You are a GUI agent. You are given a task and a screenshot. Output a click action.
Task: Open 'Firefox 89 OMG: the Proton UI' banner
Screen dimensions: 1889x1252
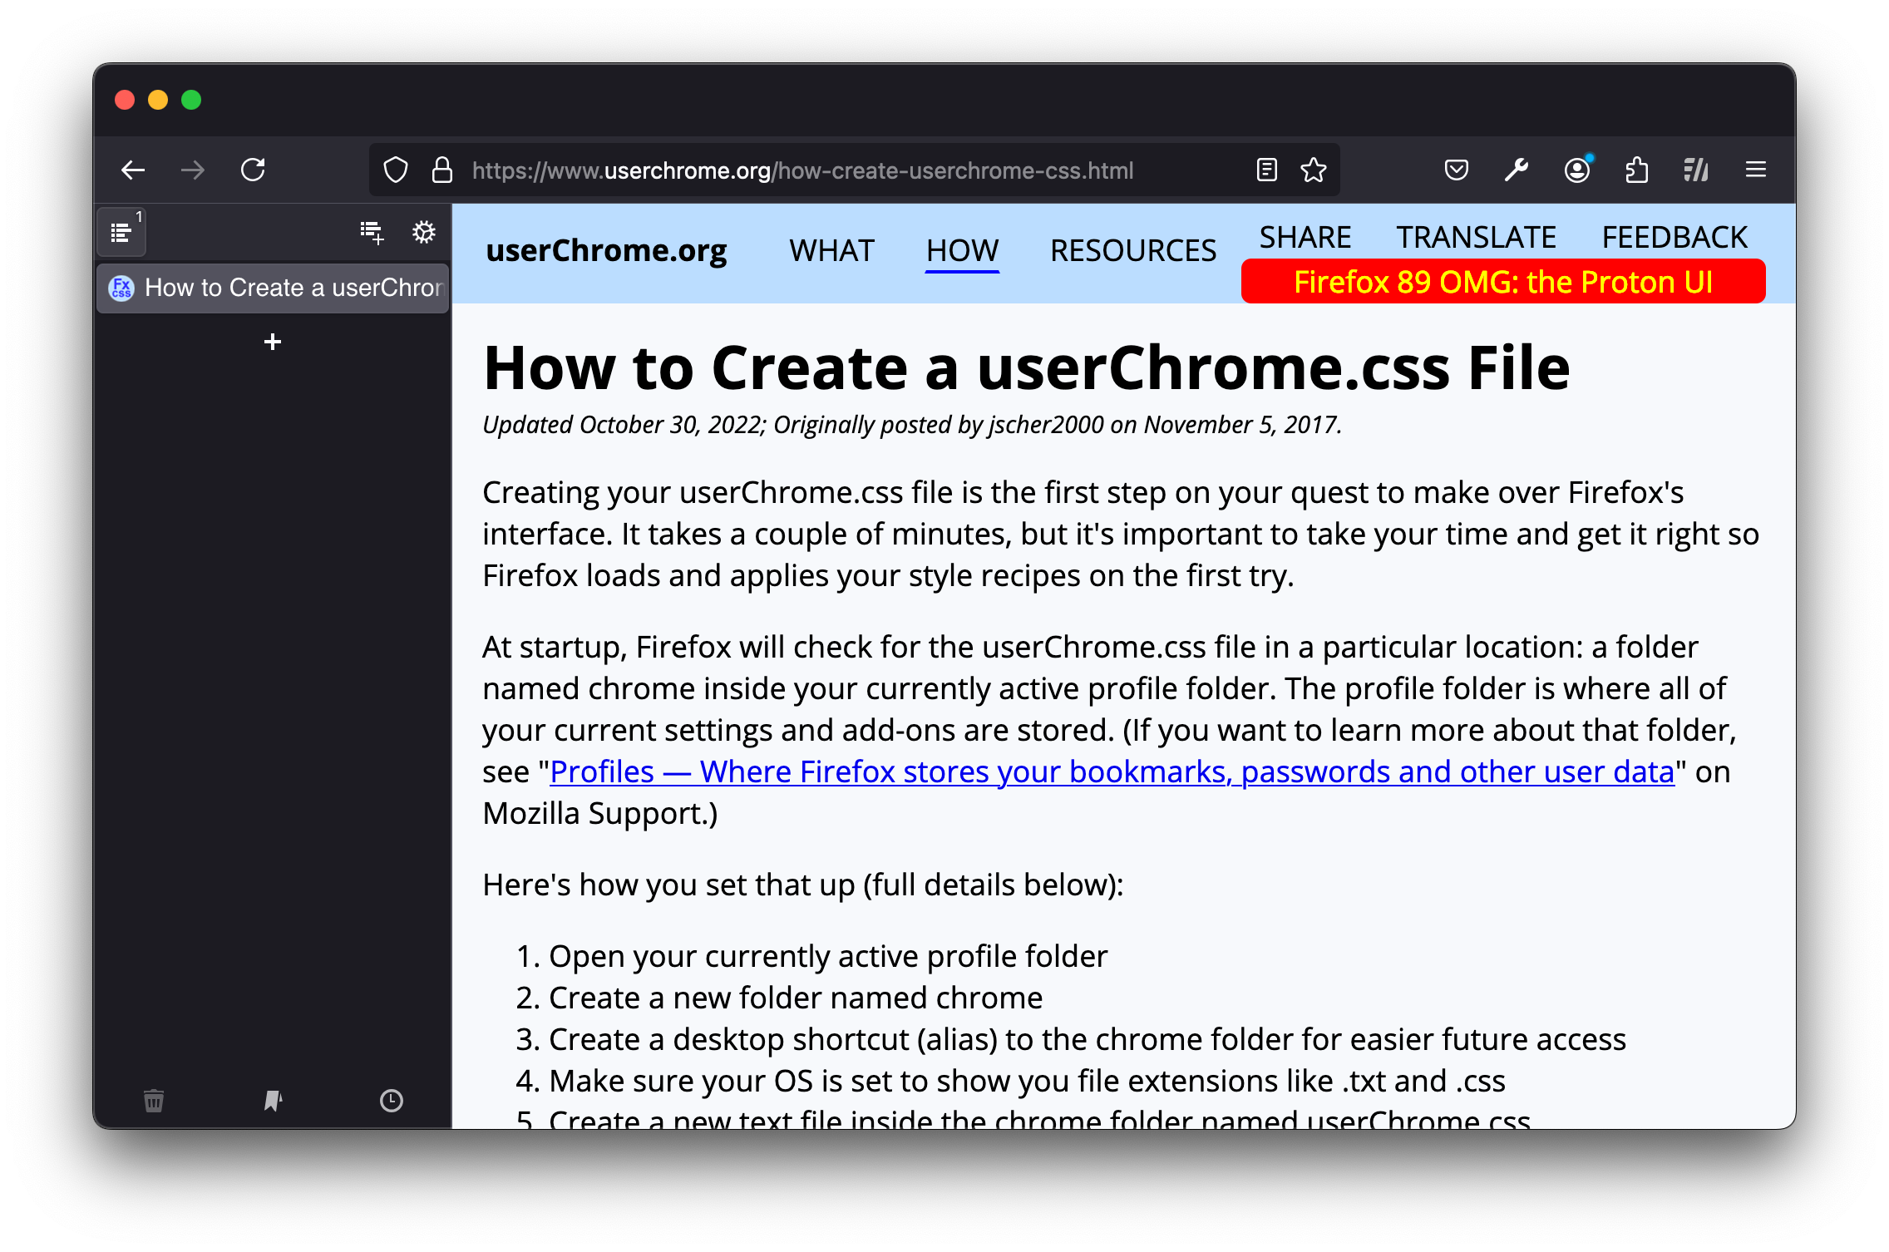[x=1503, y=282]
